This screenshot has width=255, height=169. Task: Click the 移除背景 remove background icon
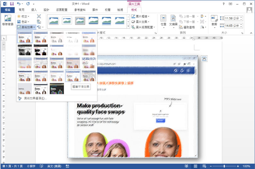tap(8, 18)
